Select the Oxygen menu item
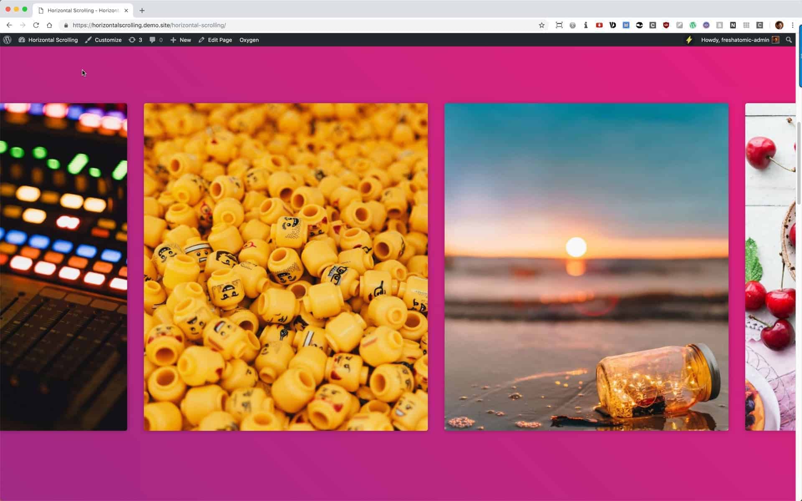Image resolution: width=802 pixels, height=501 pixels. (x=249, y=40)
